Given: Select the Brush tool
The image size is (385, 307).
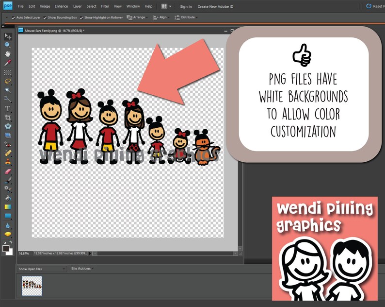Looking at the screenshot, I should 8,180.
